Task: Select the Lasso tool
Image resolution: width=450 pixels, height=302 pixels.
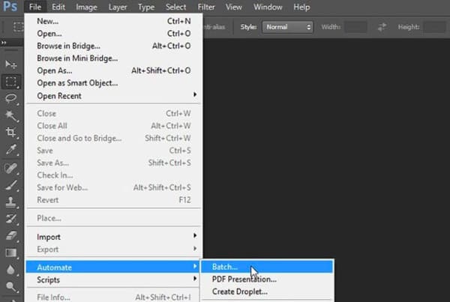Action: click(x=11, y=99)
